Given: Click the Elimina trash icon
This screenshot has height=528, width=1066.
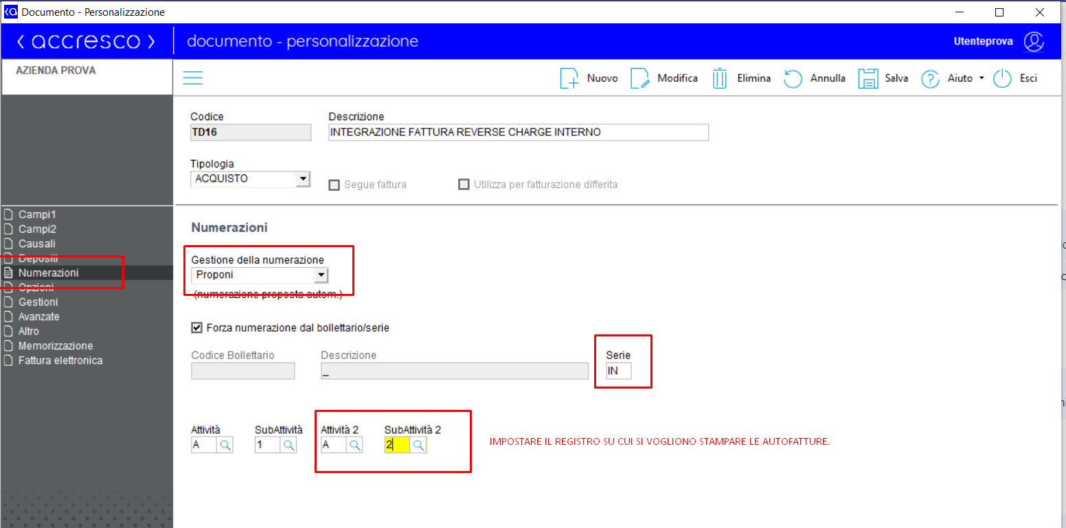Looking at the screenshot, I should point(720,78).
